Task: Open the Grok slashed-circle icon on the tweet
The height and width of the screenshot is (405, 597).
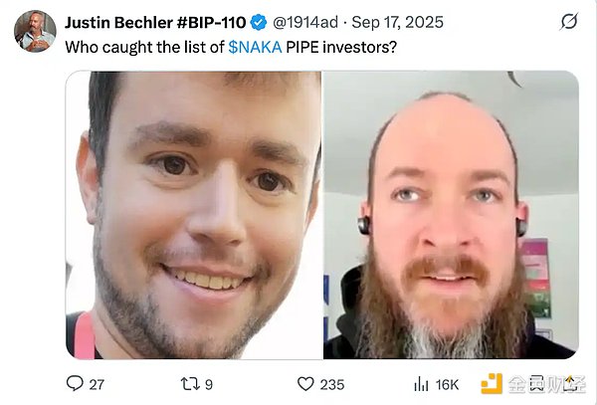Action: coord(569,21)
